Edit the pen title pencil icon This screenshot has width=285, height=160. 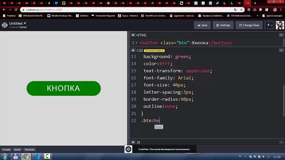(25, 23)
